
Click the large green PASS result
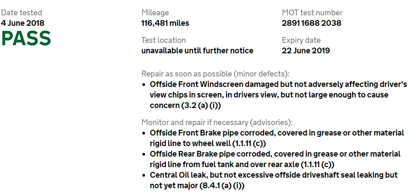[x=26, y=38]
